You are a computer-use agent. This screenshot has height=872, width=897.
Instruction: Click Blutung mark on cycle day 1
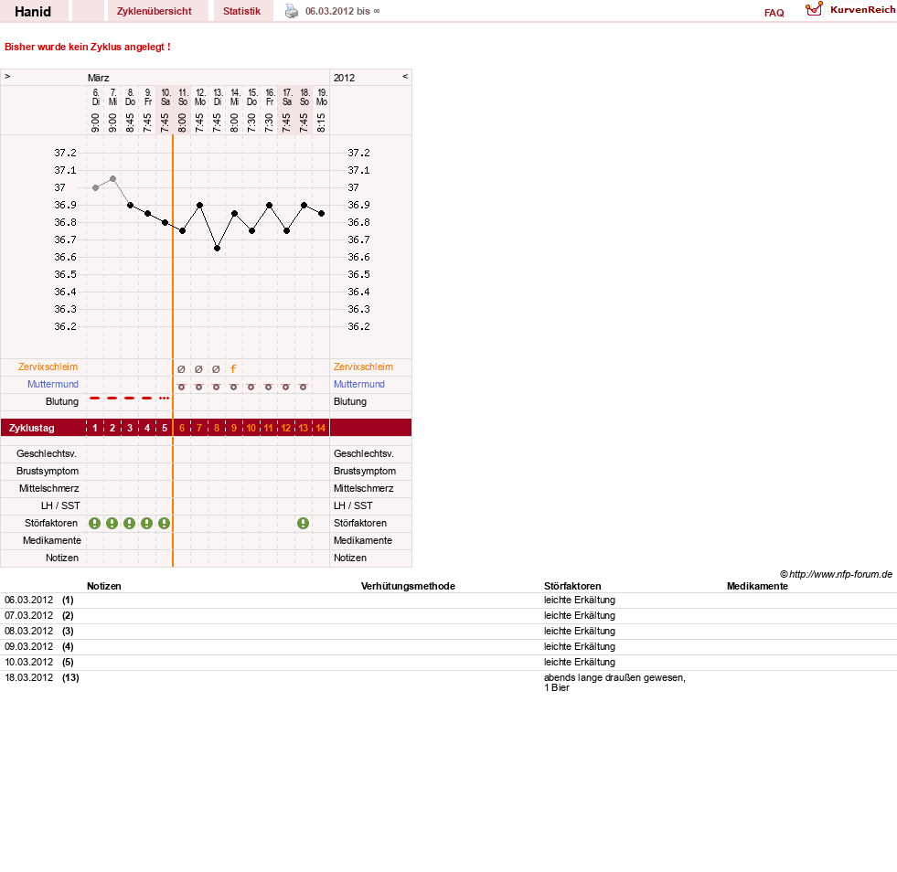coord(95,398)
